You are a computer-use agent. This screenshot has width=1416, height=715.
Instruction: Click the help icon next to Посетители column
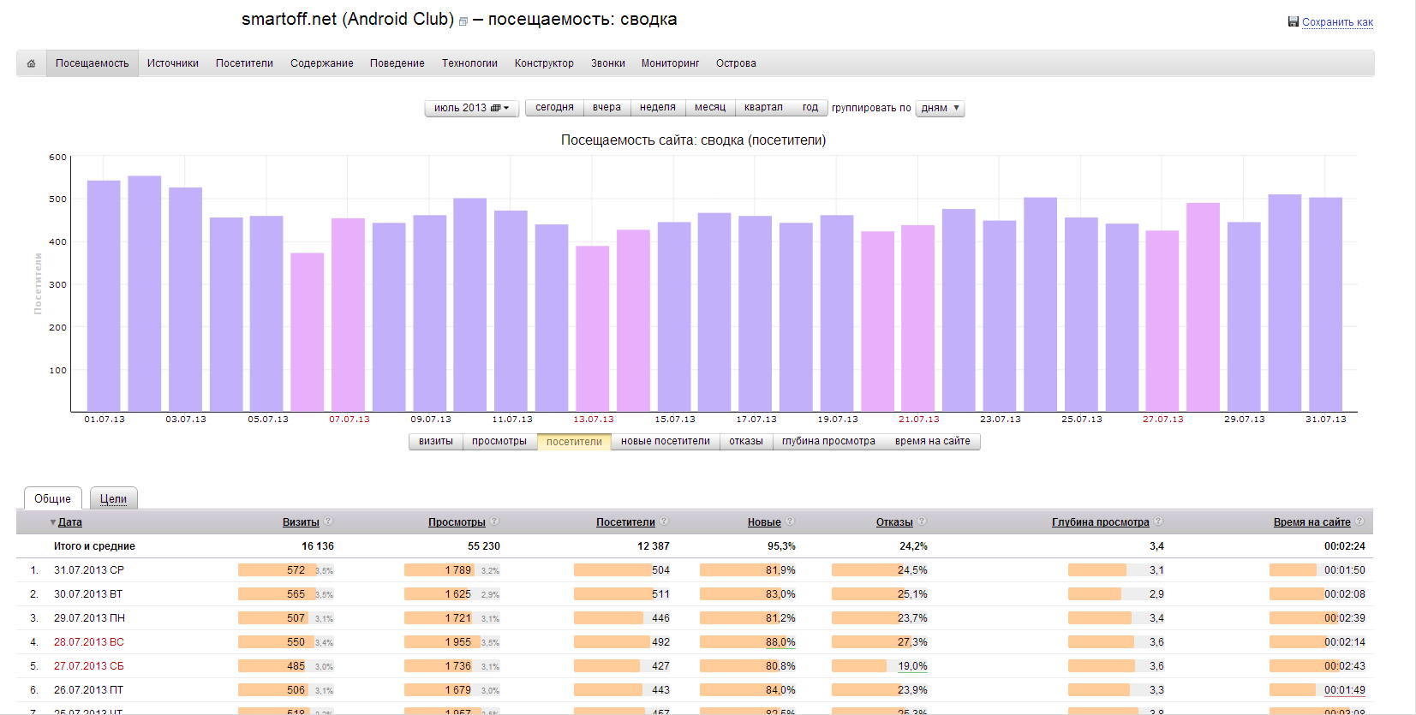664,521
